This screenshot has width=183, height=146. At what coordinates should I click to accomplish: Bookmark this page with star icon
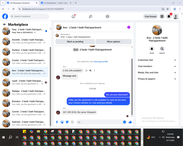[168, 9]
